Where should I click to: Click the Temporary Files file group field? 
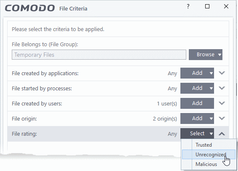point(99,55)
